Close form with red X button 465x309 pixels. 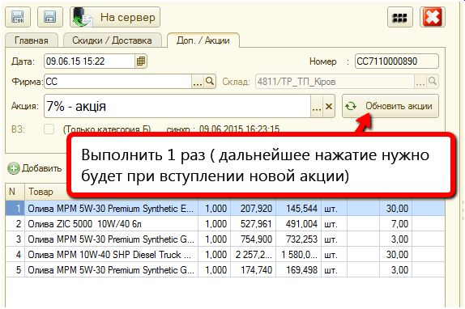point(433,17)
